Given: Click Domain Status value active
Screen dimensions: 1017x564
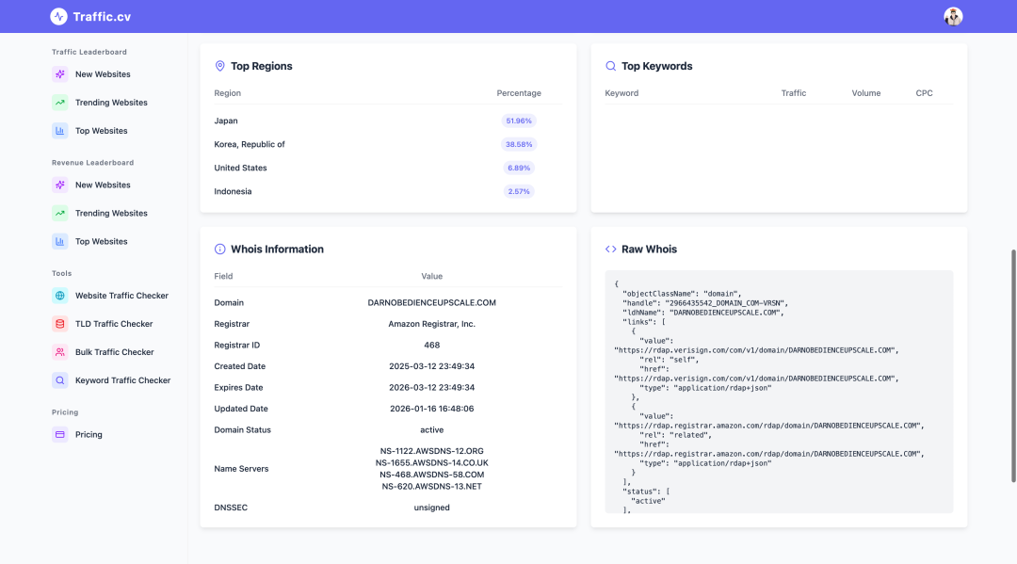Looking at the screenshot, I should (431, 429).
